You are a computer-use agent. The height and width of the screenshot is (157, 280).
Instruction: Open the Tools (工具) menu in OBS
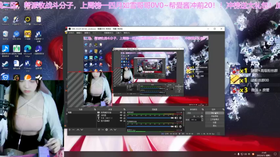click(118, 33)
